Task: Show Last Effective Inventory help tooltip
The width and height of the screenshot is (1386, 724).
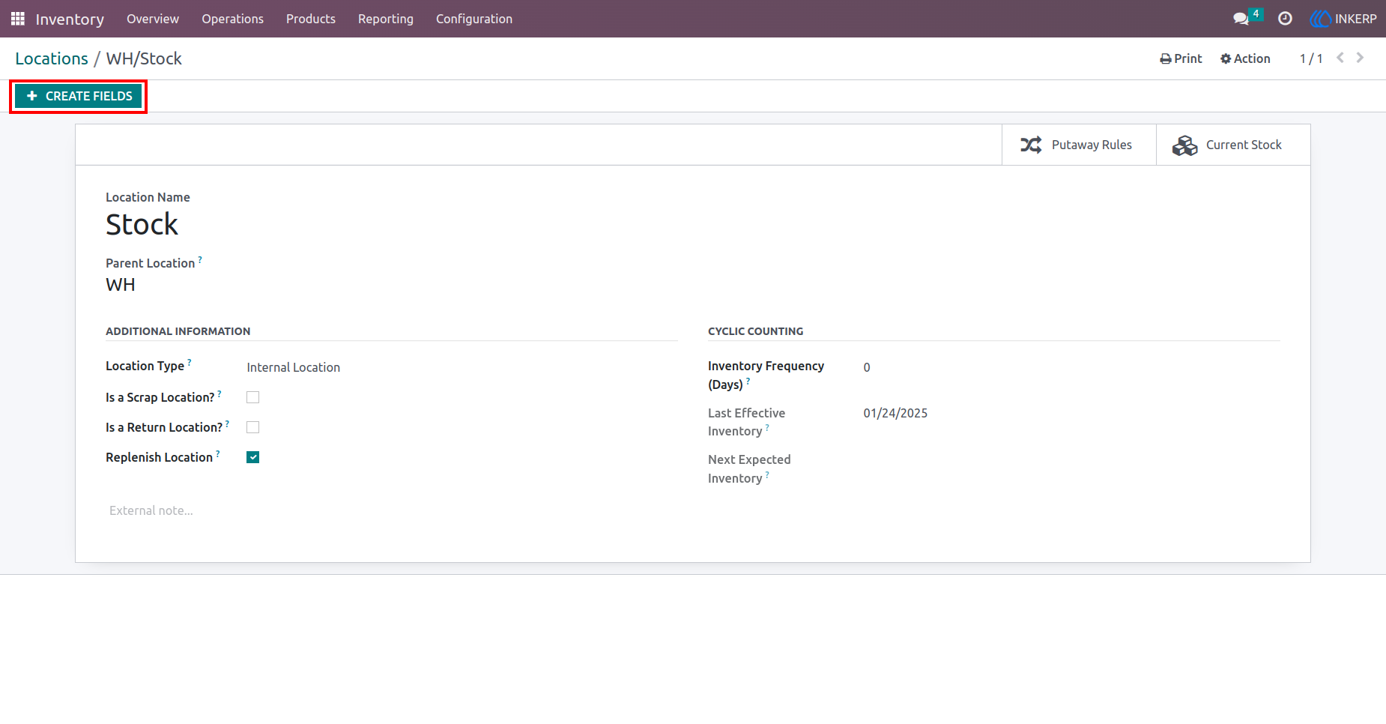Action: [767, 427]
